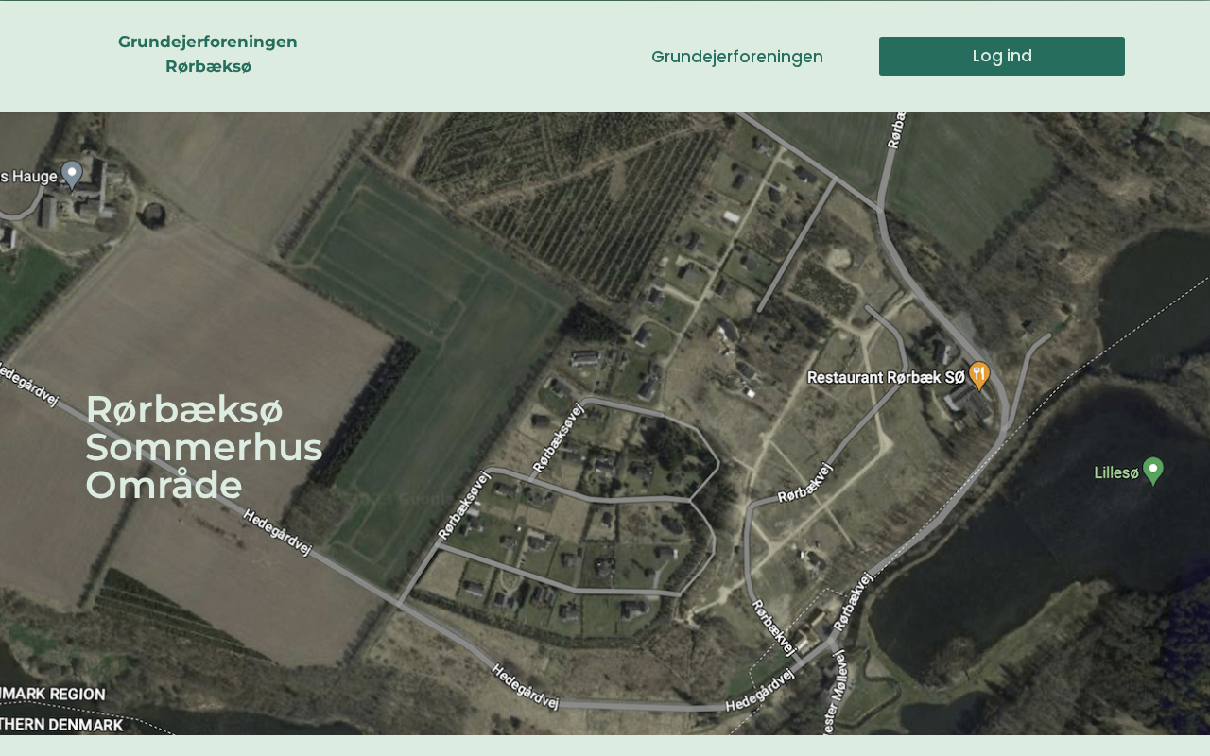This screenshot has height=756, width=1210.
Task: Click the MARK REGION map label
Action: coord(53,694)
